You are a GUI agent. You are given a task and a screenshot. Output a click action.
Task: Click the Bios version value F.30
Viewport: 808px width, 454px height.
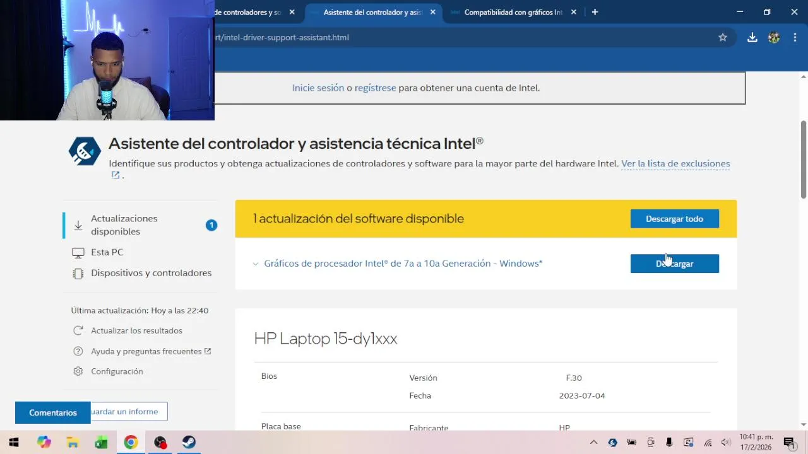click(574, 378)
